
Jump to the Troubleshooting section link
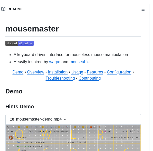[x=60, y=78]
